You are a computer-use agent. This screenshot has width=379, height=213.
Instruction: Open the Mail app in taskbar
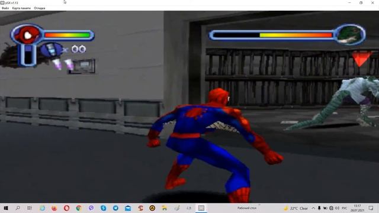tap(128, 208)
